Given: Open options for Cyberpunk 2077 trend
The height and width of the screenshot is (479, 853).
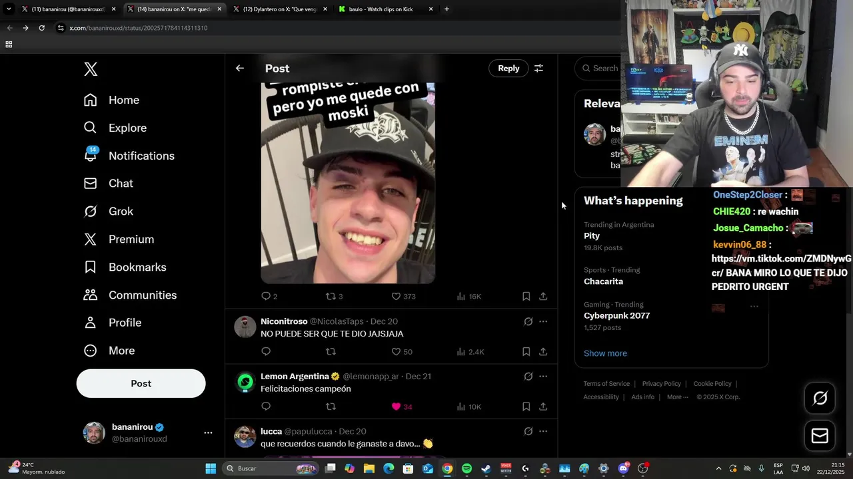Looking at the screenshot, I should [x=754, y=307].
